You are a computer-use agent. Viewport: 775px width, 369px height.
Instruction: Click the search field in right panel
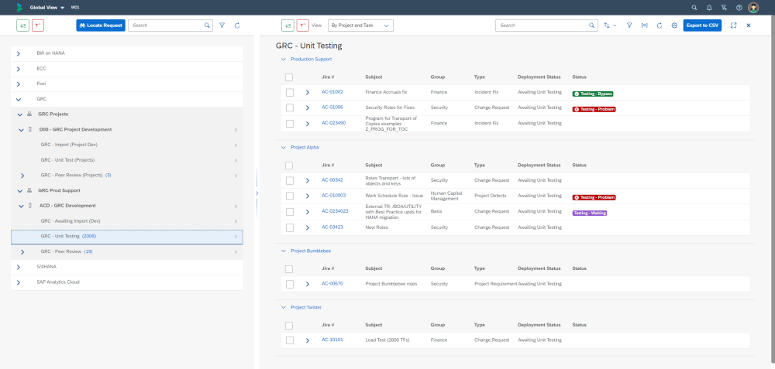coord(541,26)
